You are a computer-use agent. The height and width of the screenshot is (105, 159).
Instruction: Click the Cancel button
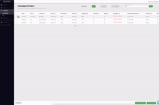point(18,103)
